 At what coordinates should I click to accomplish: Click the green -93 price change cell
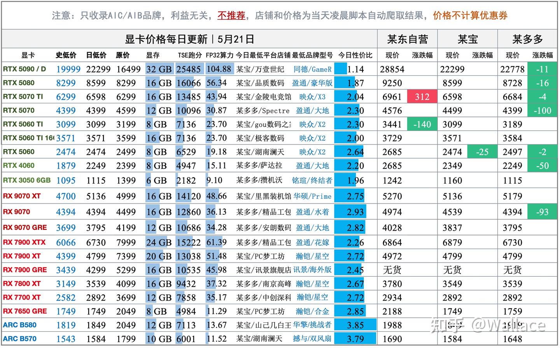(x=542, y=212)
